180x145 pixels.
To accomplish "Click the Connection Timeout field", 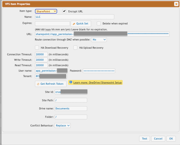I will 41,54.
